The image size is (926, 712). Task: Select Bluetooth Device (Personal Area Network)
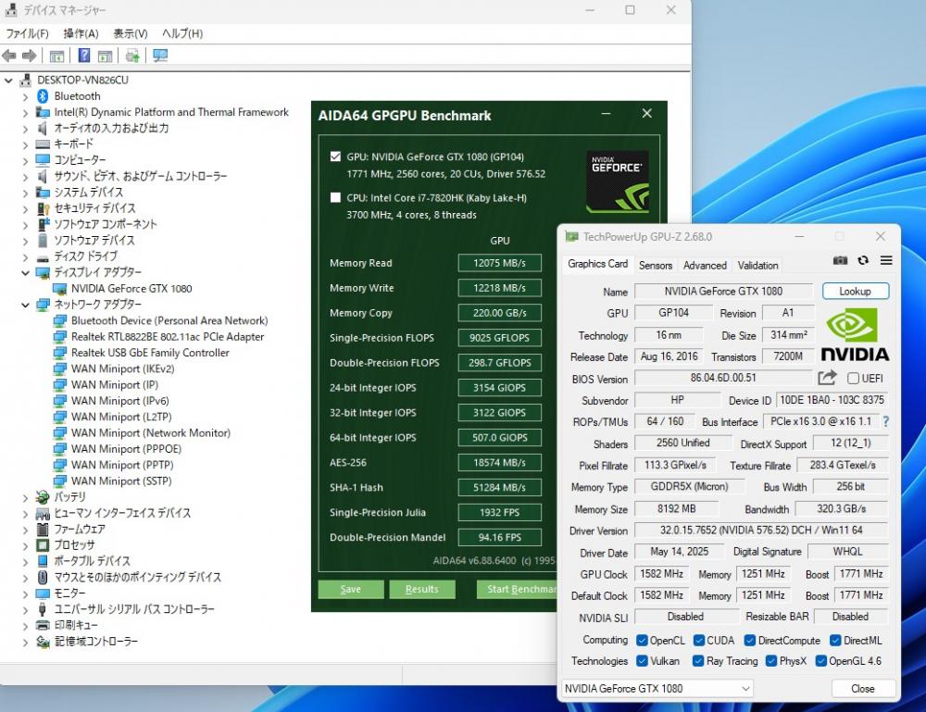169,321
